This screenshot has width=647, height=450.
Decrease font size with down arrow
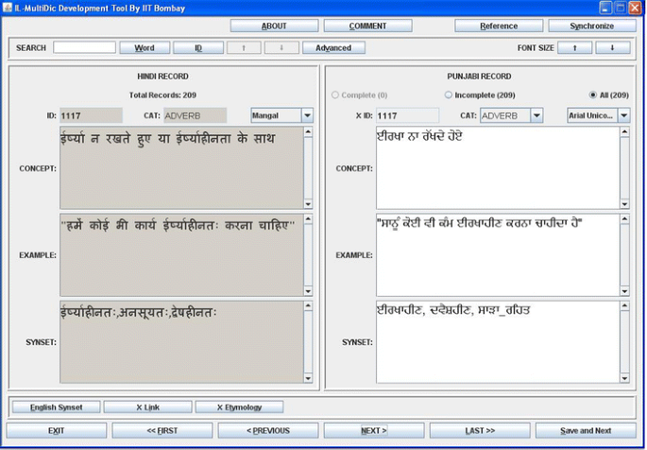point(611,47)
